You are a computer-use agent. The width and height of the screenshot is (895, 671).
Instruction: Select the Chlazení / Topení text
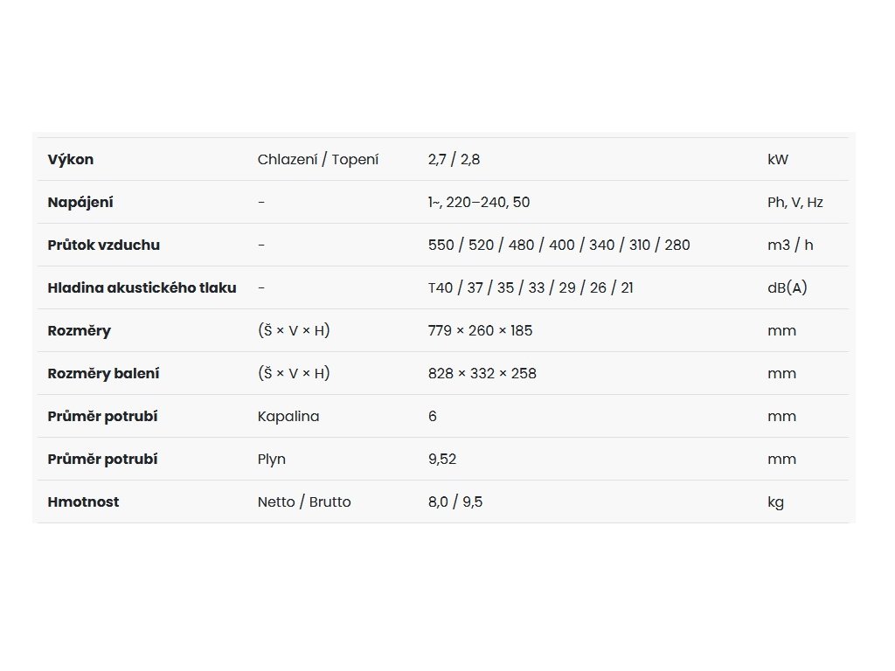pyautogui.click(x=318, y=160)
